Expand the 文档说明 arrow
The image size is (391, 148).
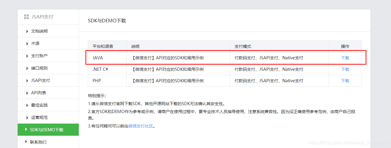27,31
